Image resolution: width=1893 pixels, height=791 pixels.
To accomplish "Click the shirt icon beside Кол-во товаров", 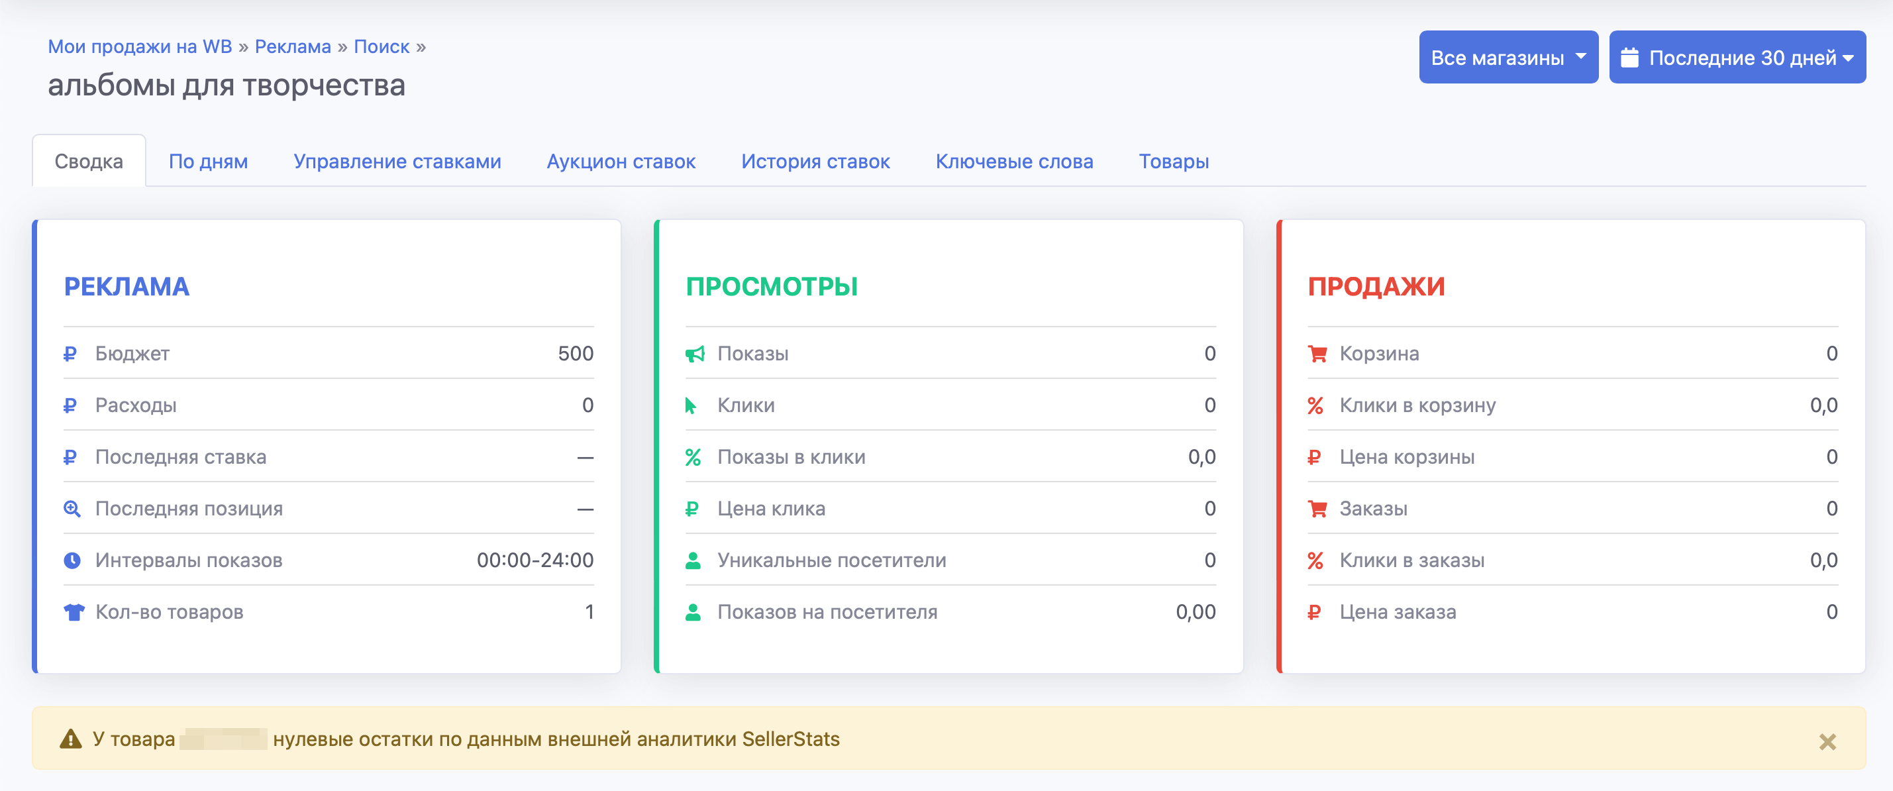I will [72, 611].
